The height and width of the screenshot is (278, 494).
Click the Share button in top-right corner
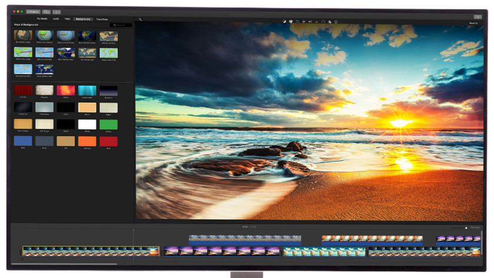(478, 16)
